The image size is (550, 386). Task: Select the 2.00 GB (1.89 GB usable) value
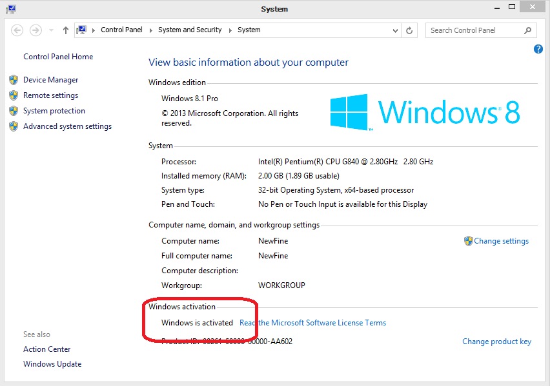pos(298,176)
